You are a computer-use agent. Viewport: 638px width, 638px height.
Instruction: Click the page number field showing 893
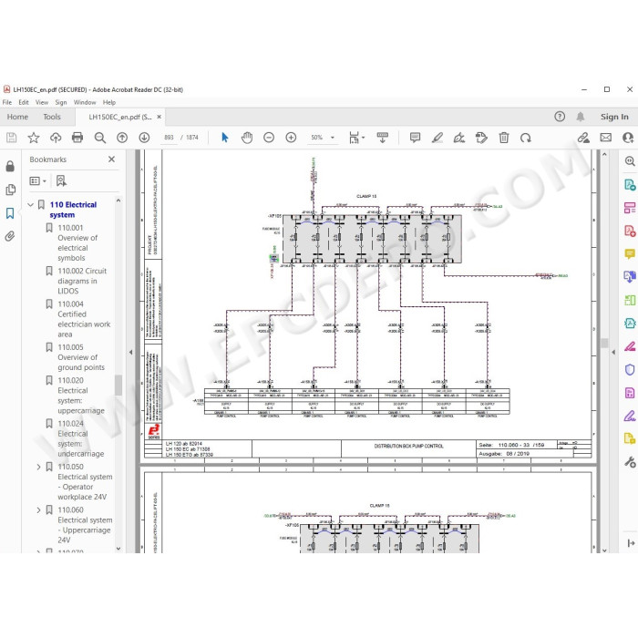click(169, 138)
